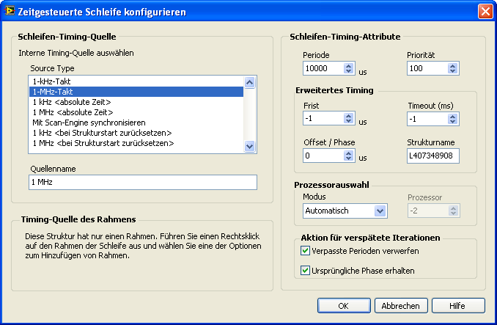Image resolution: width=497 pixels, height=325 pixels.
Task: Choose 1 MHz <absolute Zeit> source
Action: point(136,112)
